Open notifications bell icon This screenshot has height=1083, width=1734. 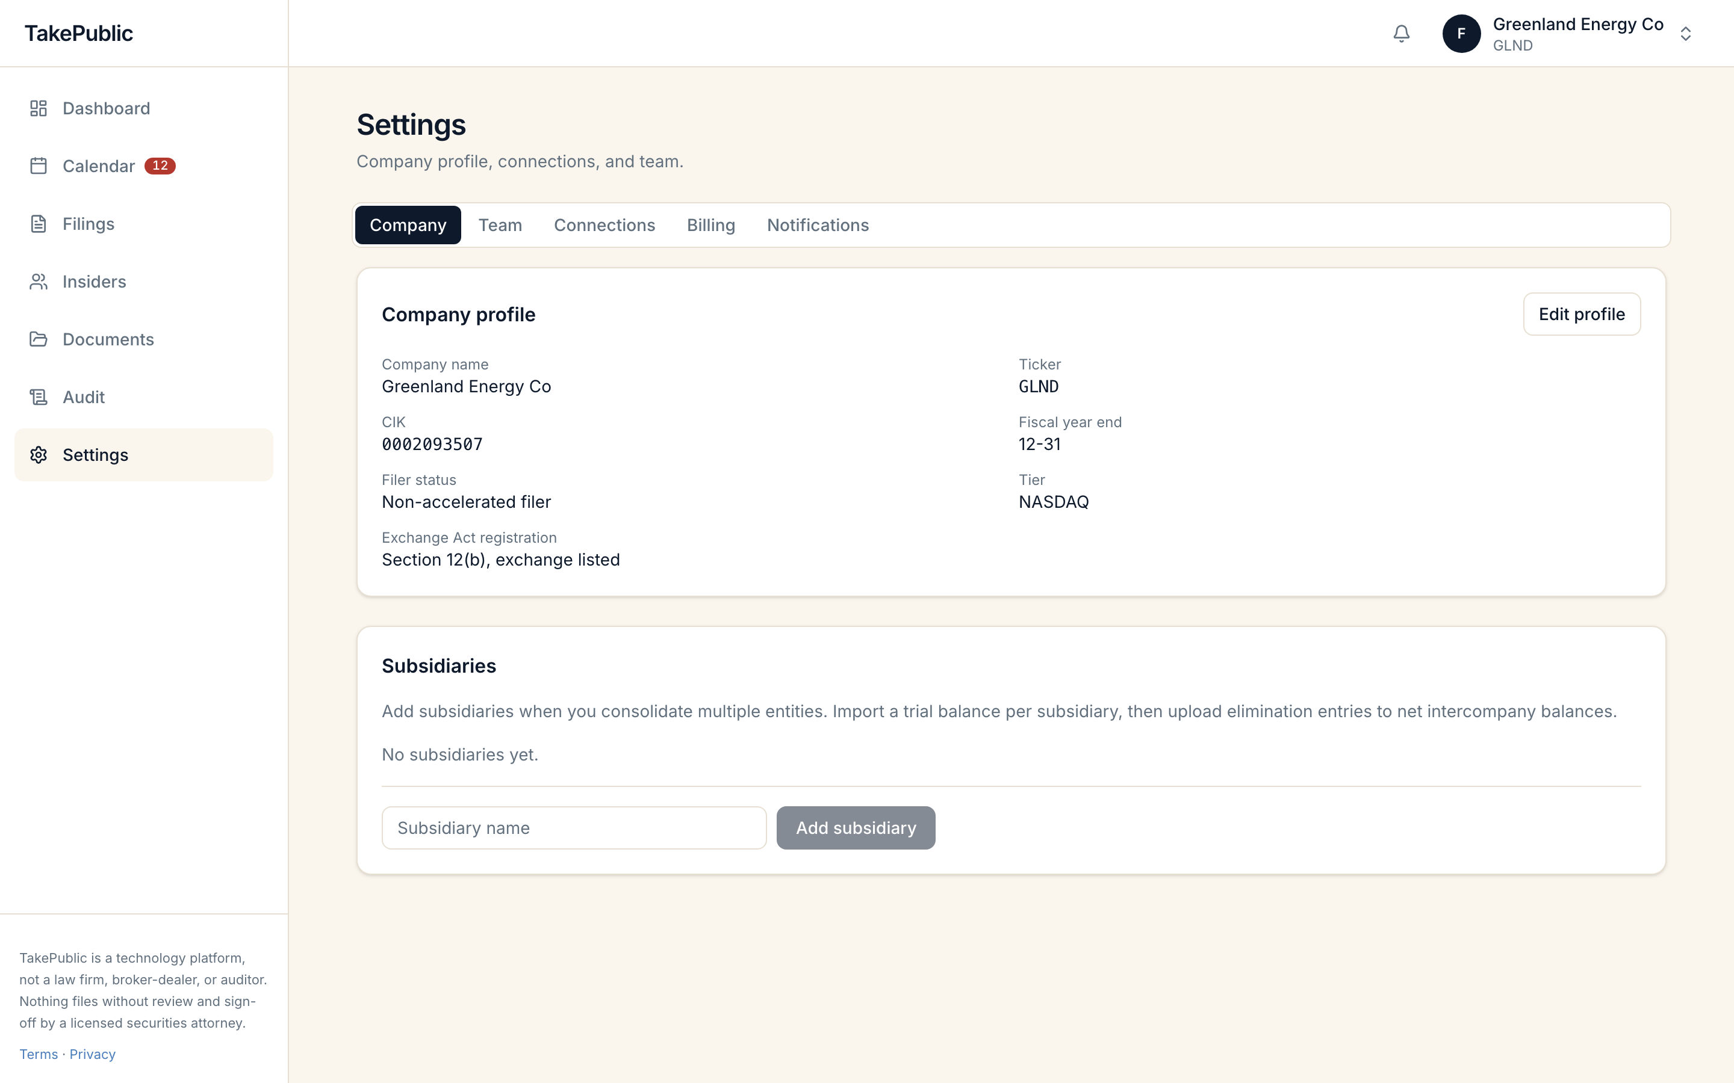click(x=1401, y=34)
